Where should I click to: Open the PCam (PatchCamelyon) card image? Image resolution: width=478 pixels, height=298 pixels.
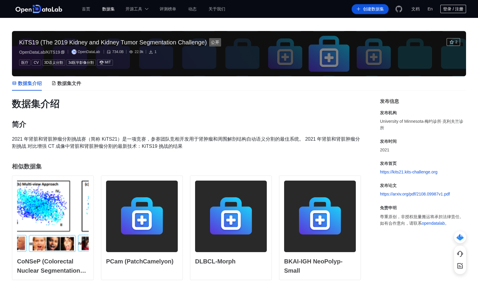142,216
